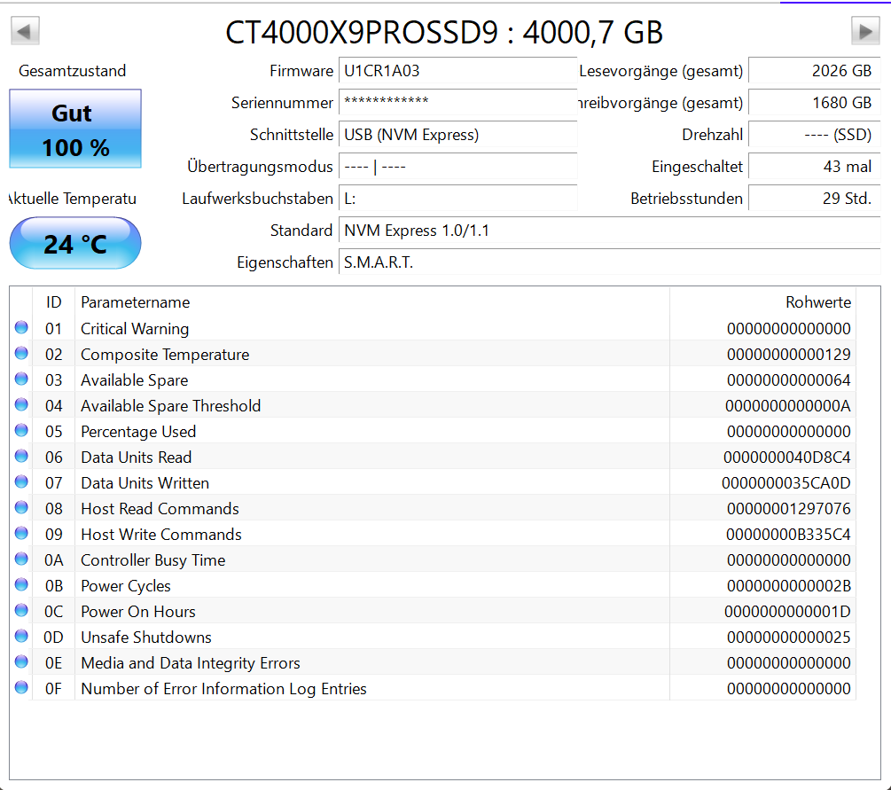Click raw value 0000000035CA0D
This screenshot has height=790, width=891.
[786, 483]
